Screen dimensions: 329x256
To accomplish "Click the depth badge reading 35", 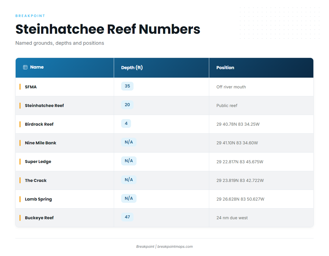I will tap(127, 86).
